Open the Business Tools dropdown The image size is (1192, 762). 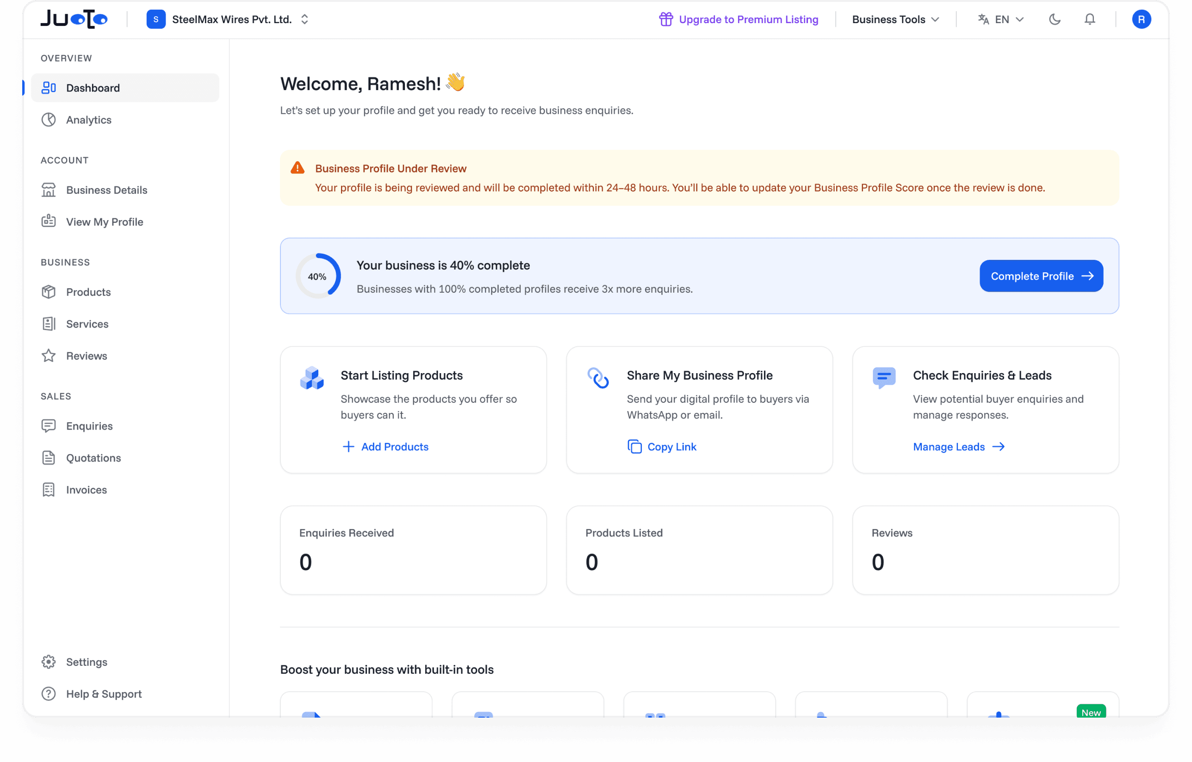(x=895, y=19)
